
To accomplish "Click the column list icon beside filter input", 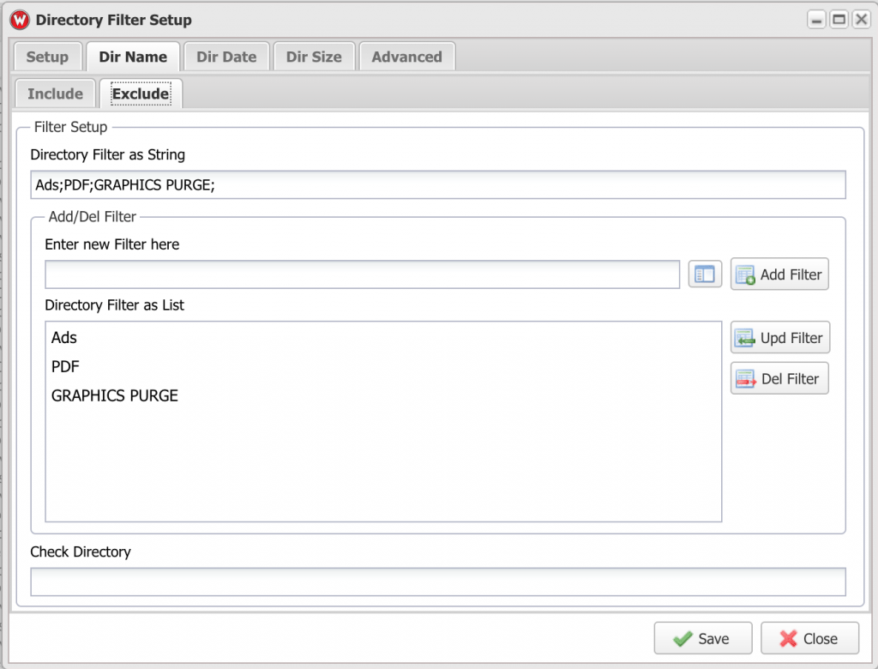I will [x=704, y=274].
